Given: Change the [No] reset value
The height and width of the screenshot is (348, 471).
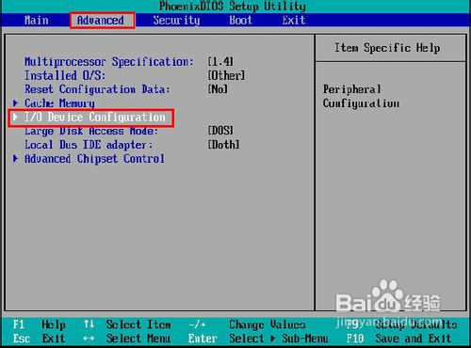Looking at the screenshot, I should click(x=218, y=89).
